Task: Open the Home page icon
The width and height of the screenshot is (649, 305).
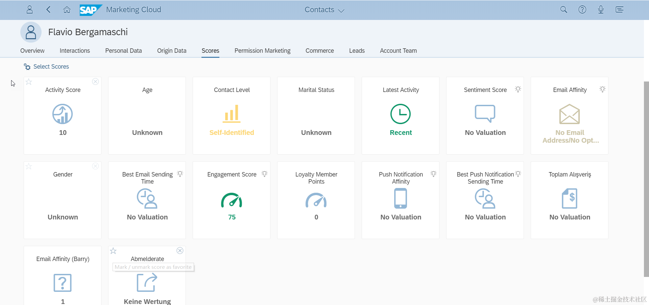Action: point(67,9)
